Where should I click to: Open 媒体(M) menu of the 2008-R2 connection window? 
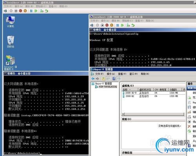coord(29,6)
